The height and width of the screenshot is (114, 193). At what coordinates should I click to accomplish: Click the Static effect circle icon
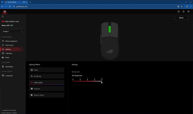[32, 70]
